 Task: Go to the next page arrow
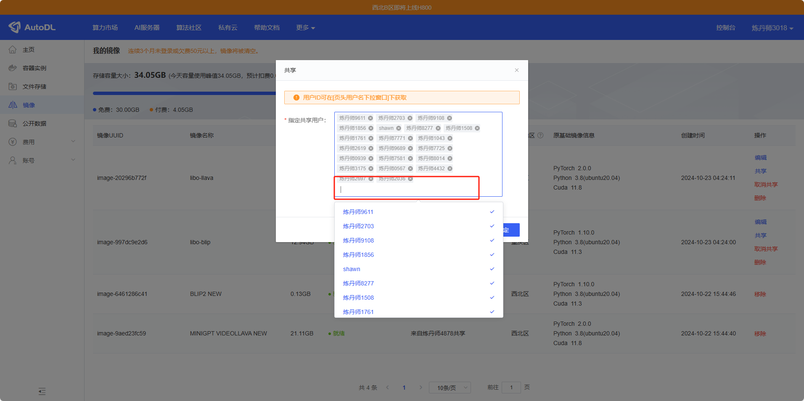421,388
